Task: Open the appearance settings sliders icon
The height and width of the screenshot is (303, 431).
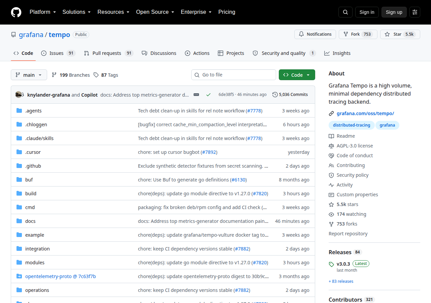Action: (x=415, y=12)
